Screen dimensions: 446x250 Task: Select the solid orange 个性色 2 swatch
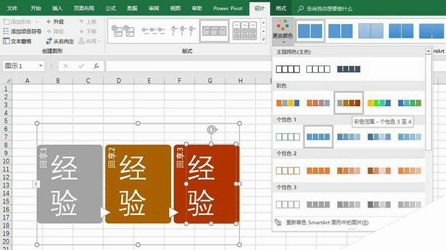(318, 170)
